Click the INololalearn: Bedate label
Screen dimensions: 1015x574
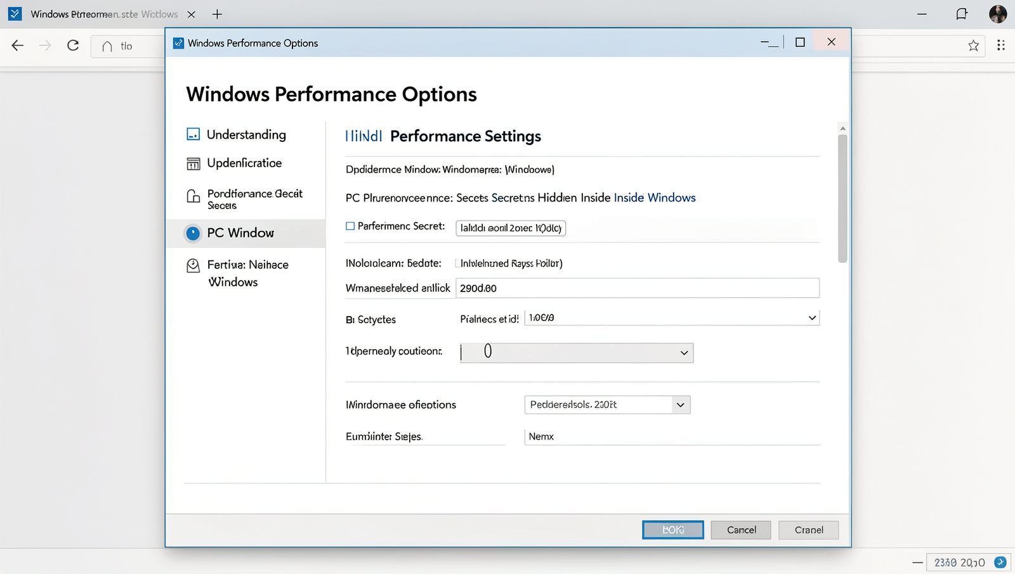pyautogui.click(x=393, y=263)
